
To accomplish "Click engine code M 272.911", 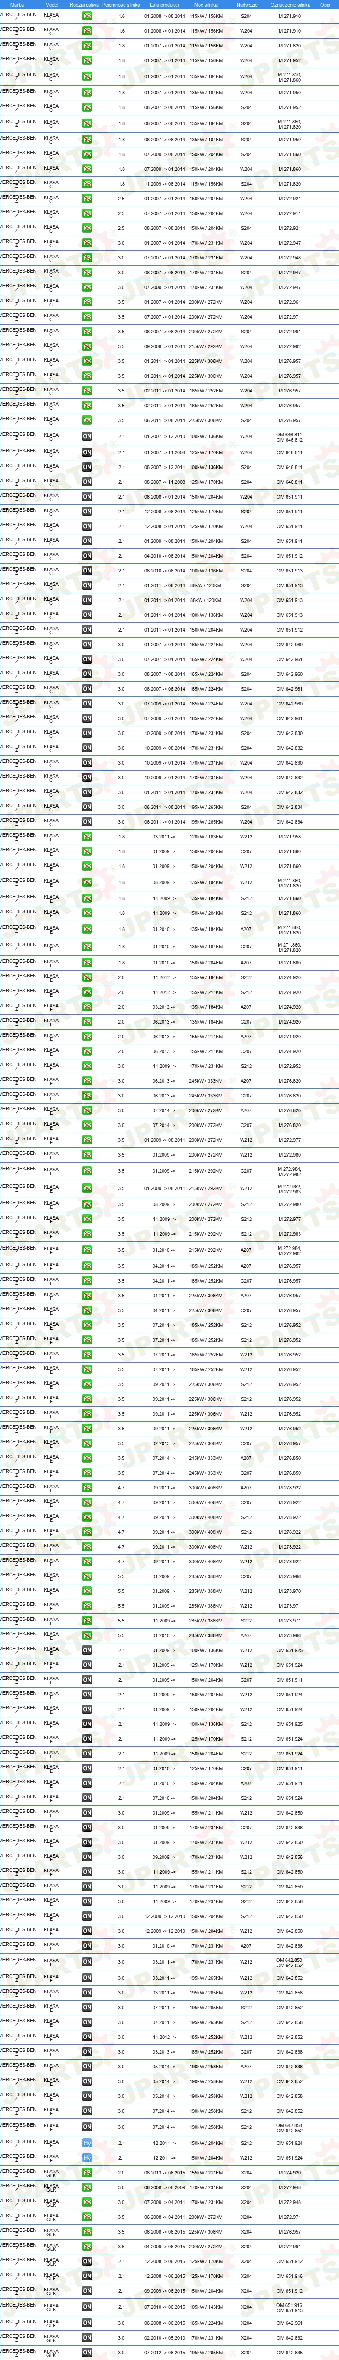I will (x=290, y=213).
